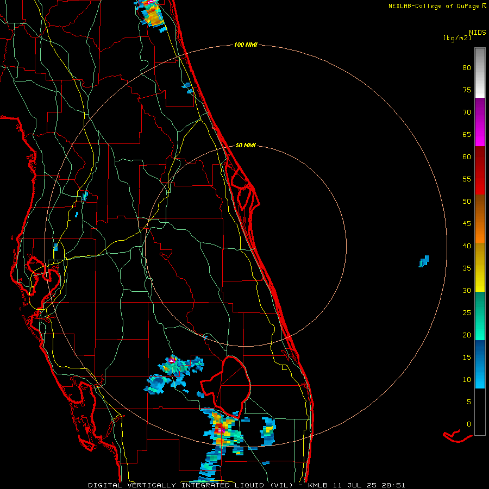Select the 15 value on the scale
Image resolution: width=489 pixels, height=489 pixels.
(467, 357)
